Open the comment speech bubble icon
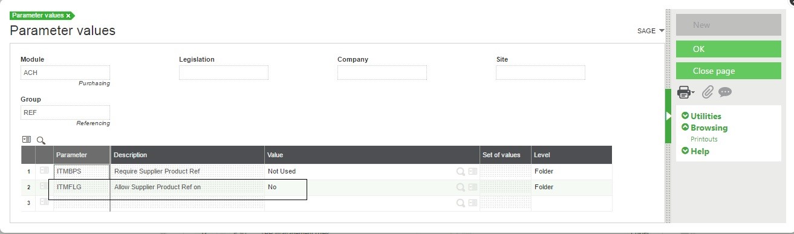The image size is (794, 234). point(725,93)
